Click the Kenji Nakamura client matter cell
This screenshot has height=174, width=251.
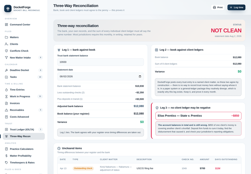(x=116, y=168)
